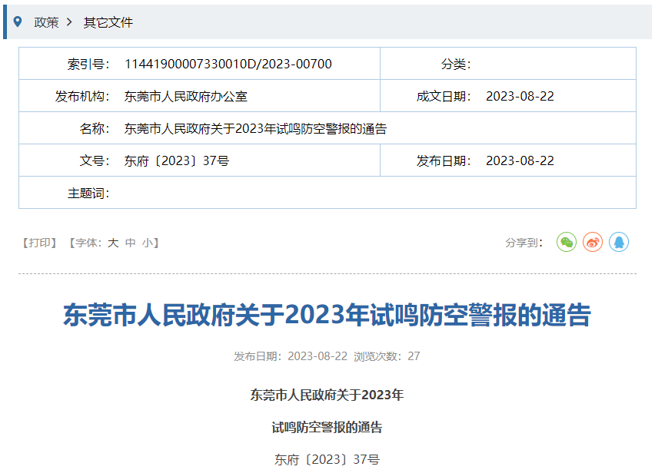
Task: Click the 分享到 label
Action: 524,243
